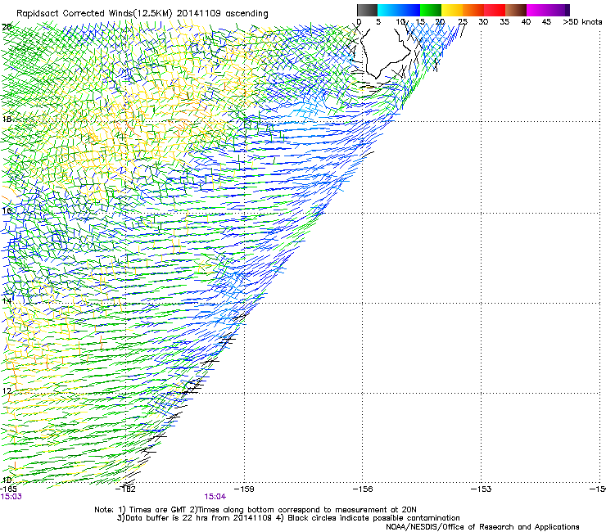Click the "NOAA/NESDIS/Office of Research and Applications" credit
The image size is (606, 532).
(x=482, y=527)
